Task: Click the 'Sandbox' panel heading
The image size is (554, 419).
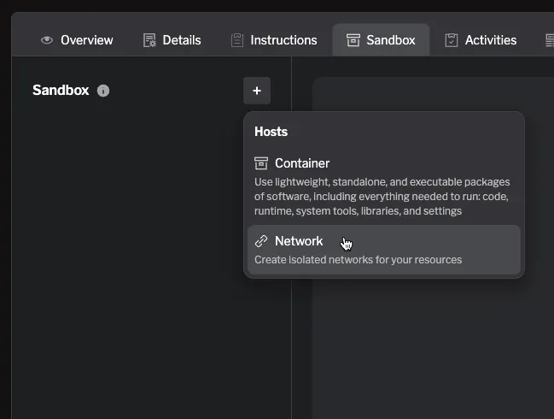Action: click(61, 91)
